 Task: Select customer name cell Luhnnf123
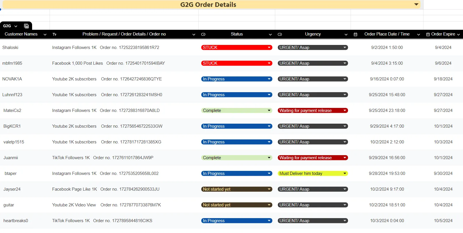[x=25, y=95]
